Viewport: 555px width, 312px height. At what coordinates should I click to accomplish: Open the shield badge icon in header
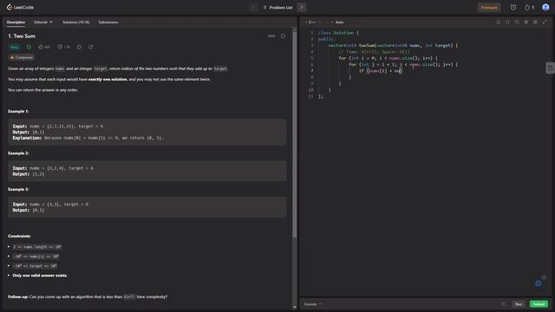[x=513, y=8]
